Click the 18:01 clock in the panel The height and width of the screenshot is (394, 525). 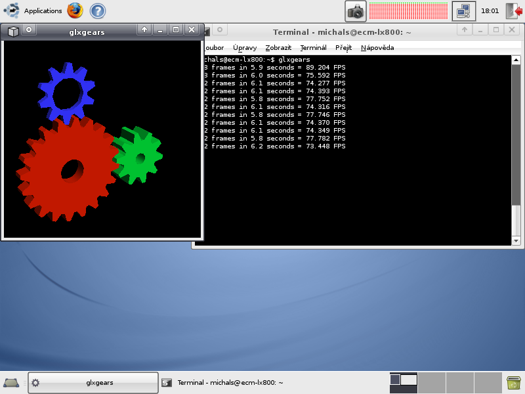(490, 11)
